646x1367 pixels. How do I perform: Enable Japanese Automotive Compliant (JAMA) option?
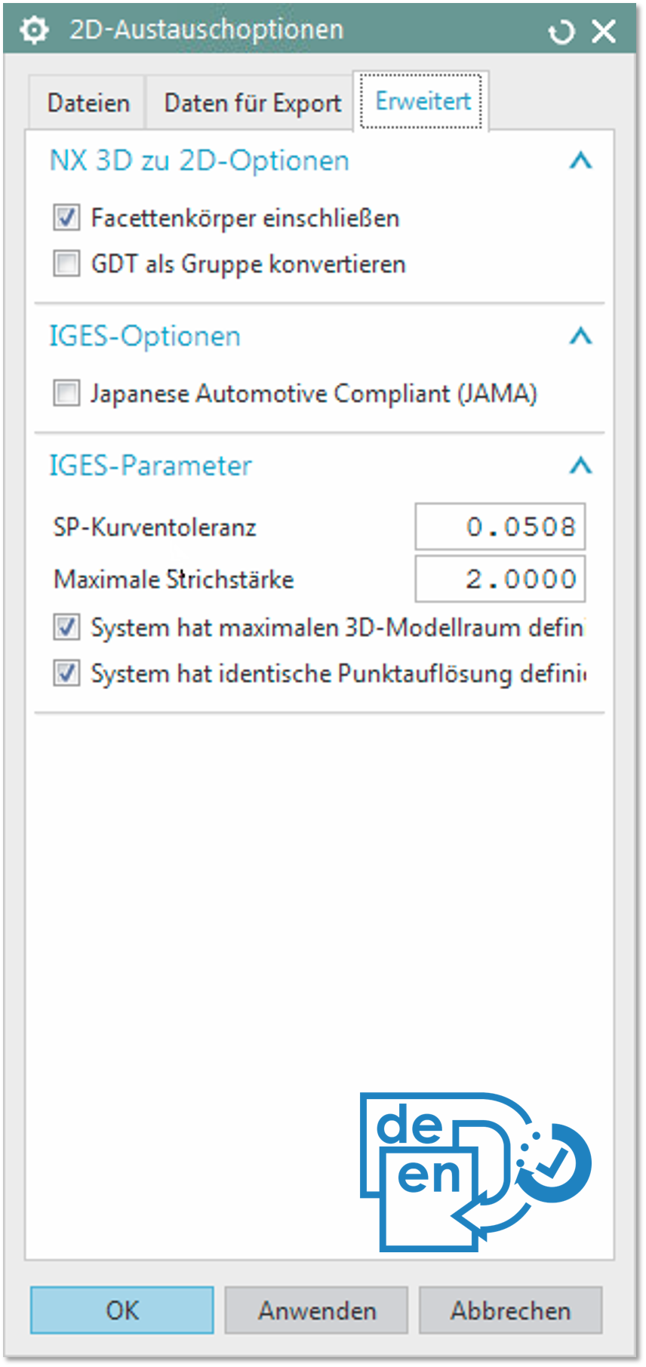point(66,393)
